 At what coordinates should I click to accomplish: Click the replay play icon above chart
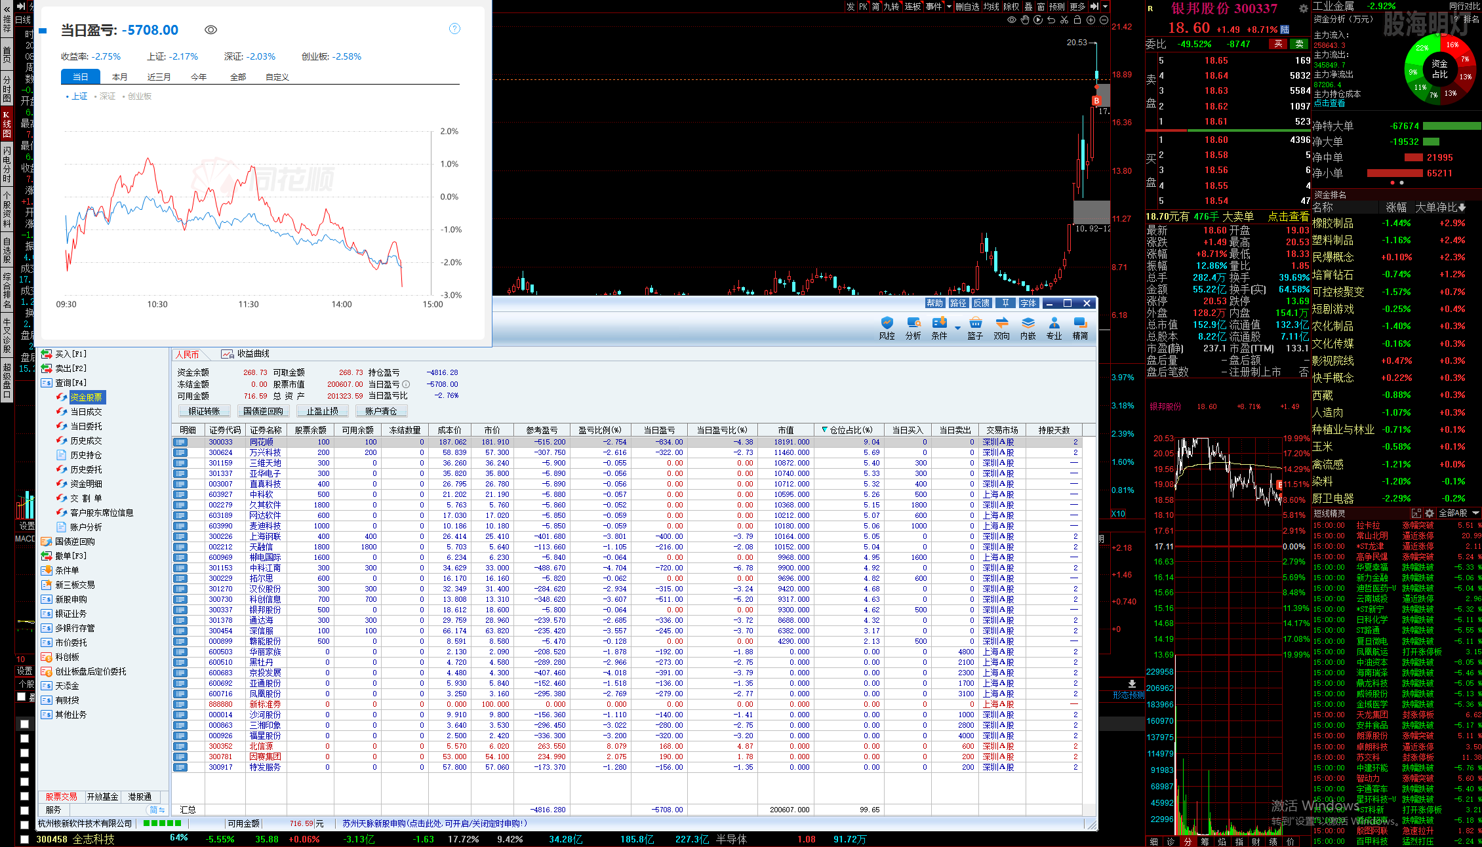[1038, 20]
